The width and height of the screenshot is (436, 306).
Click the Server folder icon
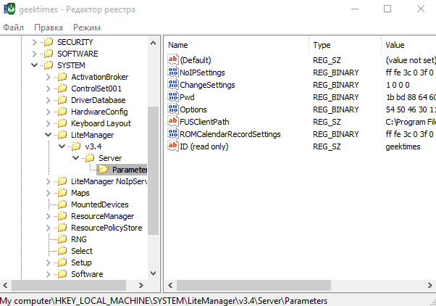(90, 158)
